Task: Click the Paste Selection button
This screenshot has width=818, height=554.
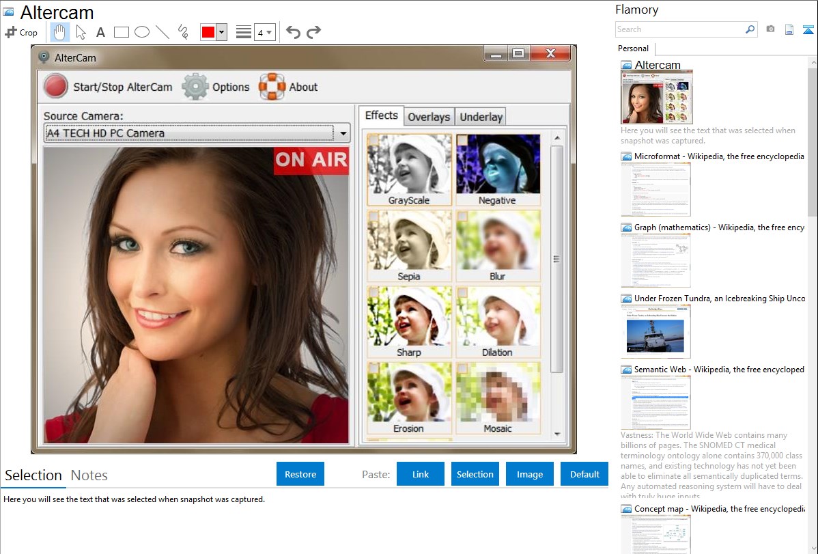Action: 475,474
